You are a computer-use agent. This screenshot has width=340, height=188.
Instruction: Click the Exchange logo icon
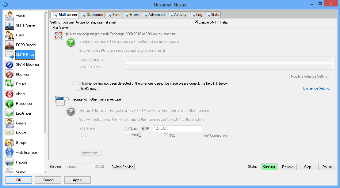pyautogui.click(x=59, y=35)
